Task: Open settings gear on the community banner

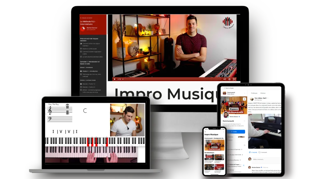Action: [244, 99]
